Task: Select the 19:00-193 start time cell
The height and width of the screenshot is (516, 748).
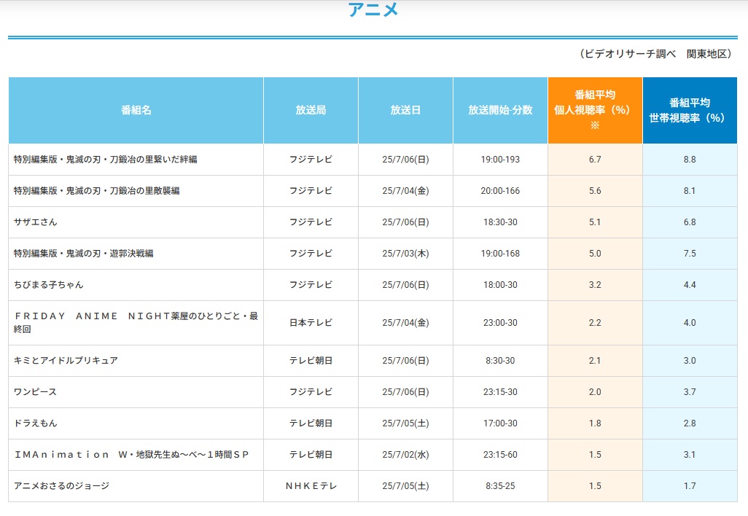Action: [x=500, y=160]
